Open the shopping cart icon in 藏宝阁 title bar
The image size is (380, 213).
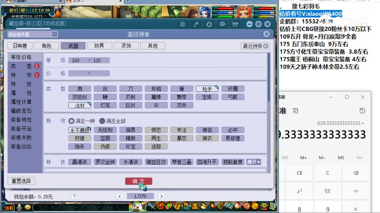point(235,24)
